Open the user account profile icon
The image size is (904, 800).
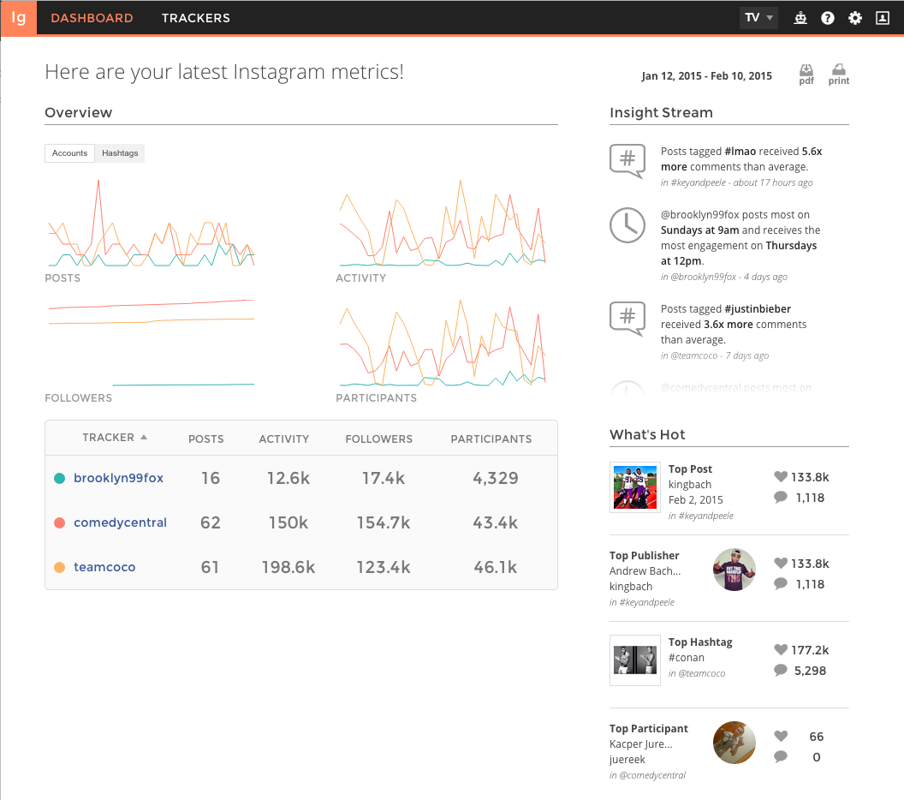tap(883, 18)
